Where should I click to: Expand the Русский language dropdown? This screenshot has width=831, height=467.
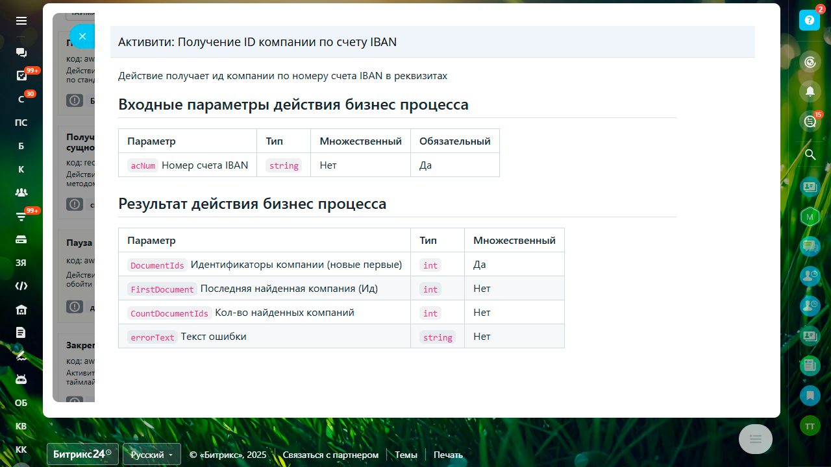152,455
